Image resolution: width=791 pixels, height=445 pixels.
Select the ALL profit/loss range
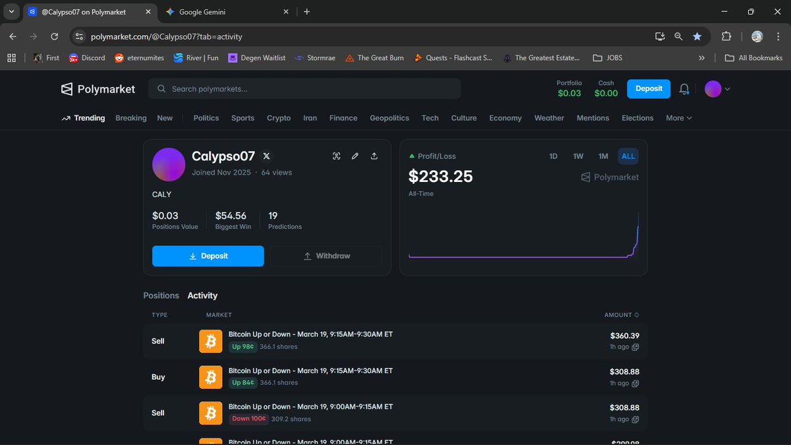tap(628, 156)
